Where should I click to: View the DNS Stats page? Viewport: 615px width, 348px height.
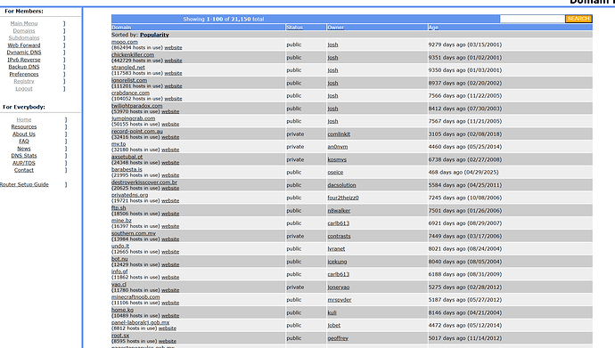point(24,156)
